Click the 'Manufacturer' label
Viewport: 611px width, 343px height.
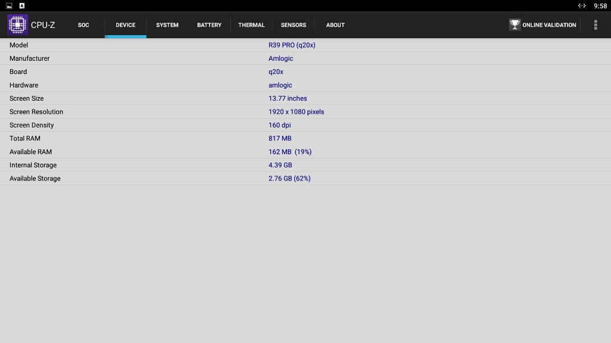tap(30, 58)
